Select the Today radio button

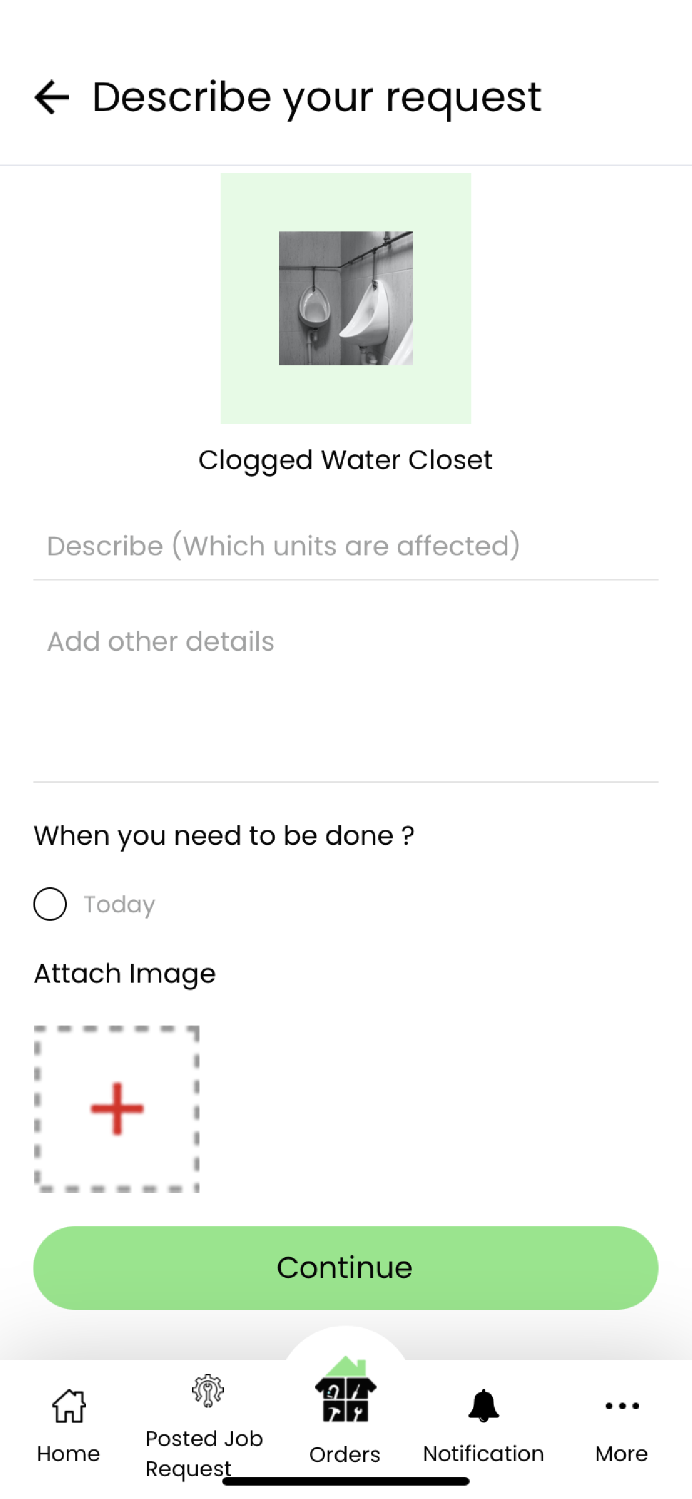click(50, 904)
